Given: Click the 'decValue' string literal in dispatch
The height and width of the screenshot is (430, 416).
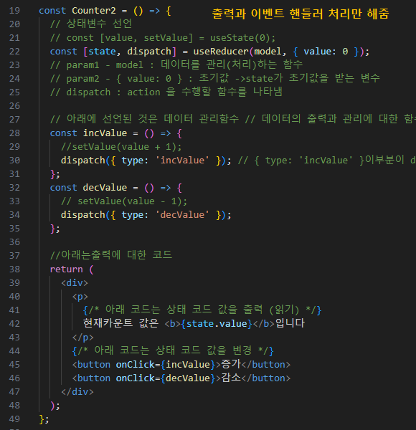Looking at the screenshot, I should [x=182, y=215].
